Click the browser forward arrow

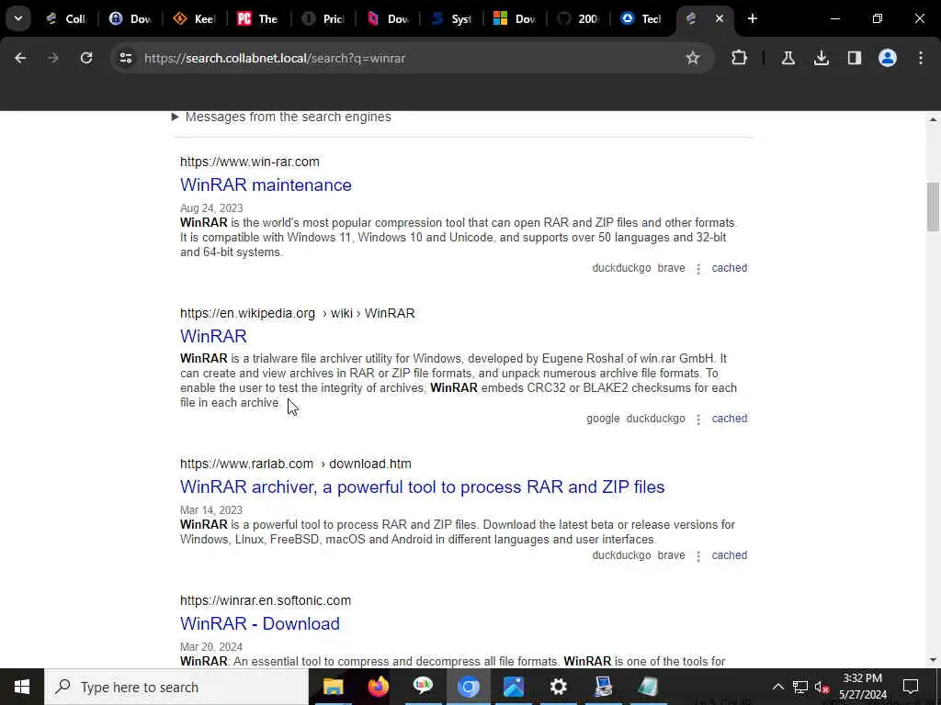point(52,58)
